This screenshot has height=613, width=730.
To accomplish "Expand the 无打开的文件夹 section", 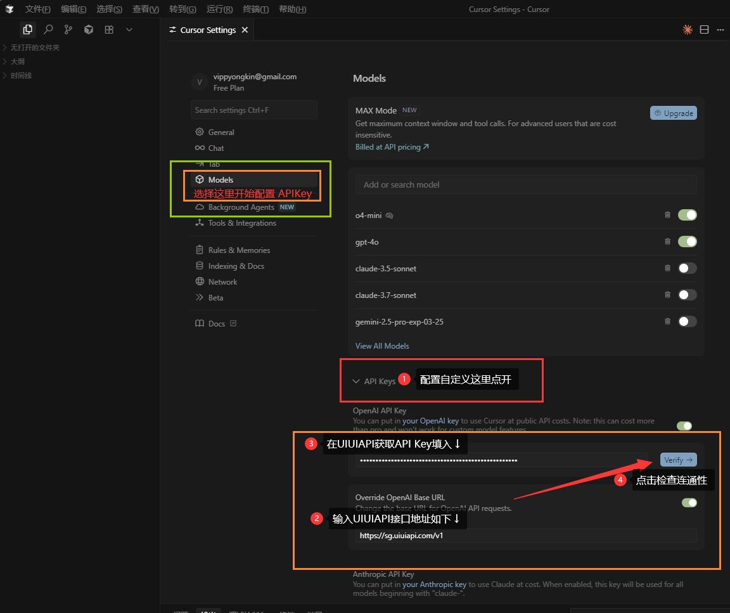I will point(35,48).
